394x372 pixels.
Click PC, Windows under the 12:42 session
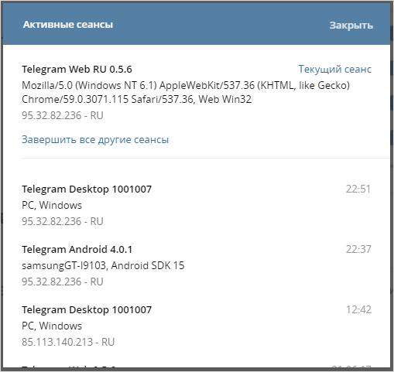(x=52, y=326)
